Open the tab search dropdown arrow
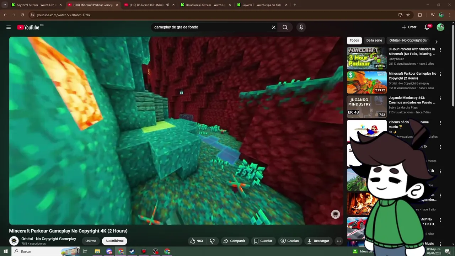Viewport: 455px width, 256px height. coord(5,5)
